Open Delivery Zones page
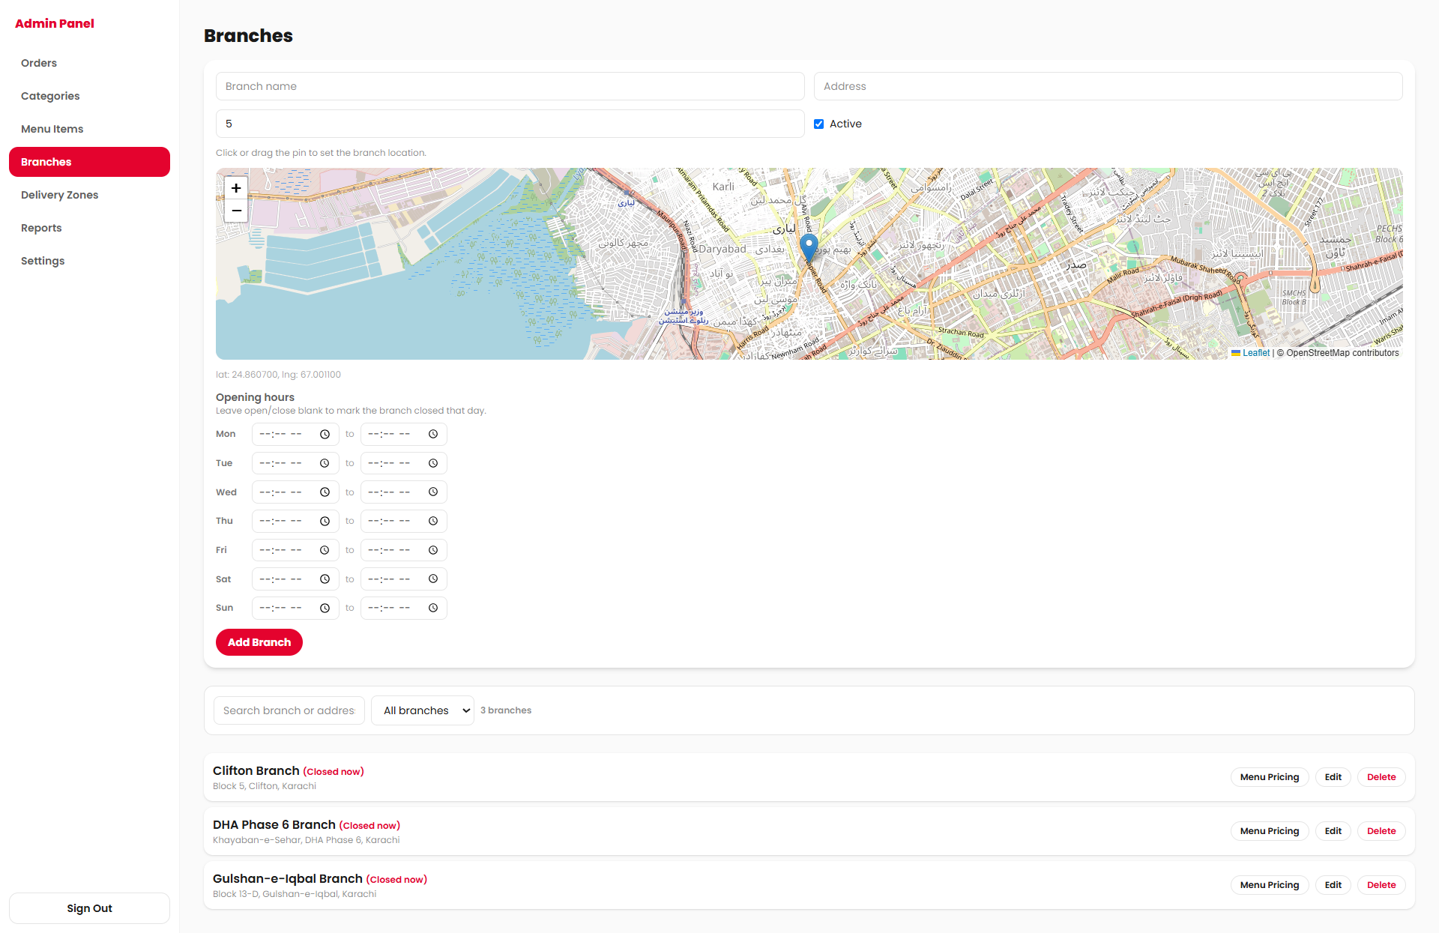 coord(89,195)
